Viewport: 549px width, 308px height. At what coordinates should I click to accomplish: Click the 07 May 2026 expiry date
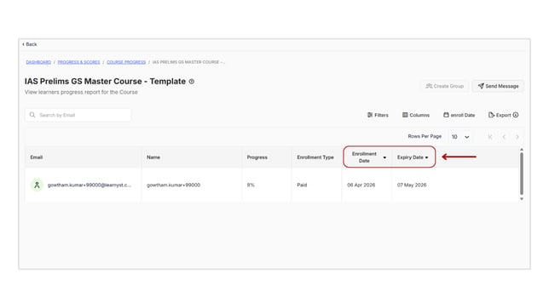click(x=412, y=185)
